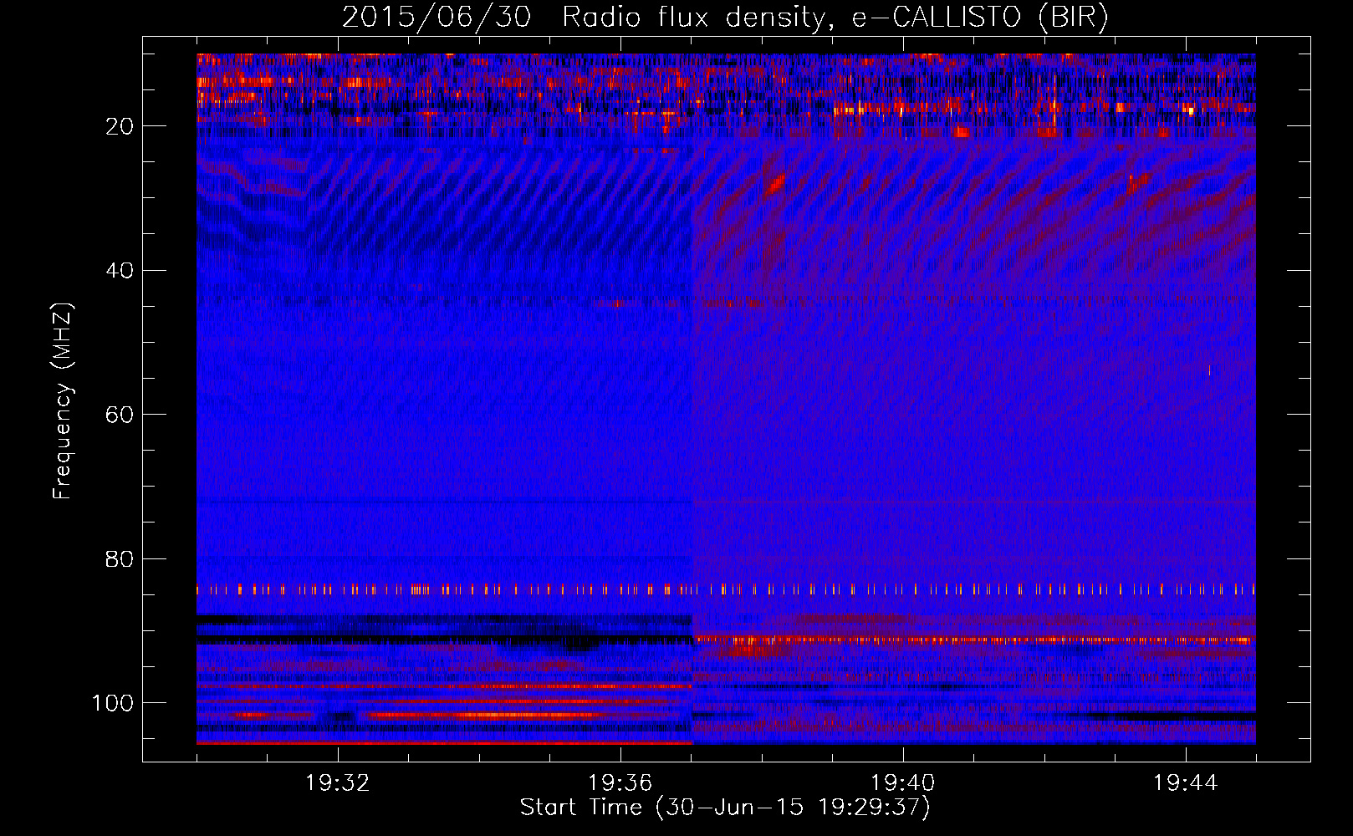Click the '19:32' time tick label

pyautogui.click(x=338, y=783)
